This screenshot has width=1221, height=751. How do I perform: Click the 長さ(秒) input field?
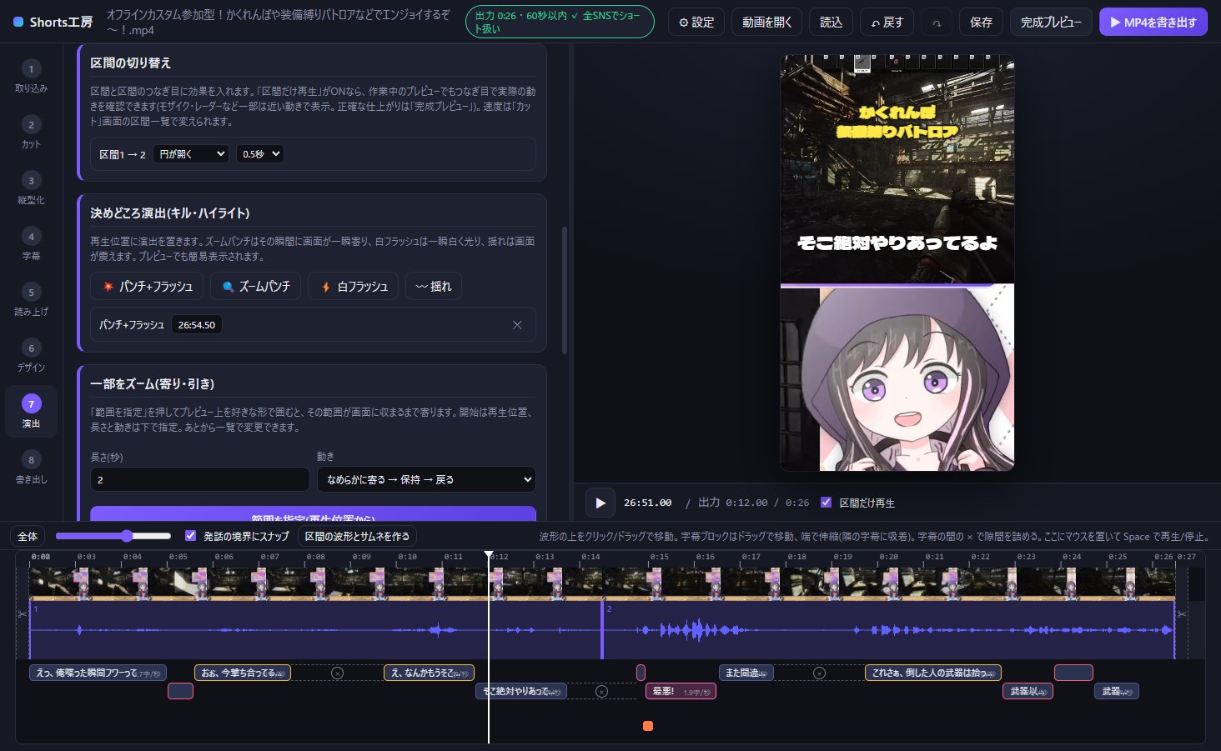200,479
